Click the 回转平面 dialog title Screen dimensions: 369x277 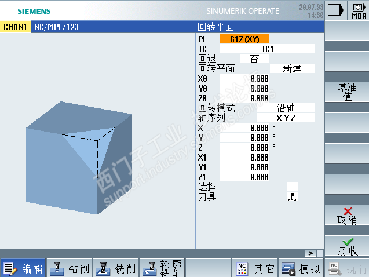(216, 27)
